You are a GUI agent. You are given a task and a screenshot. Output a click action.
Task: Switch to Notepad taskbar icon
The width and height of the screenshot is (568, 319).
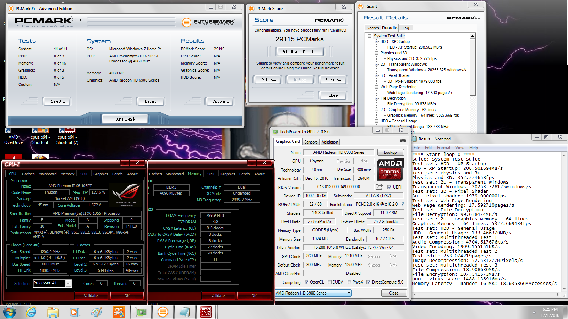[185, 312]
